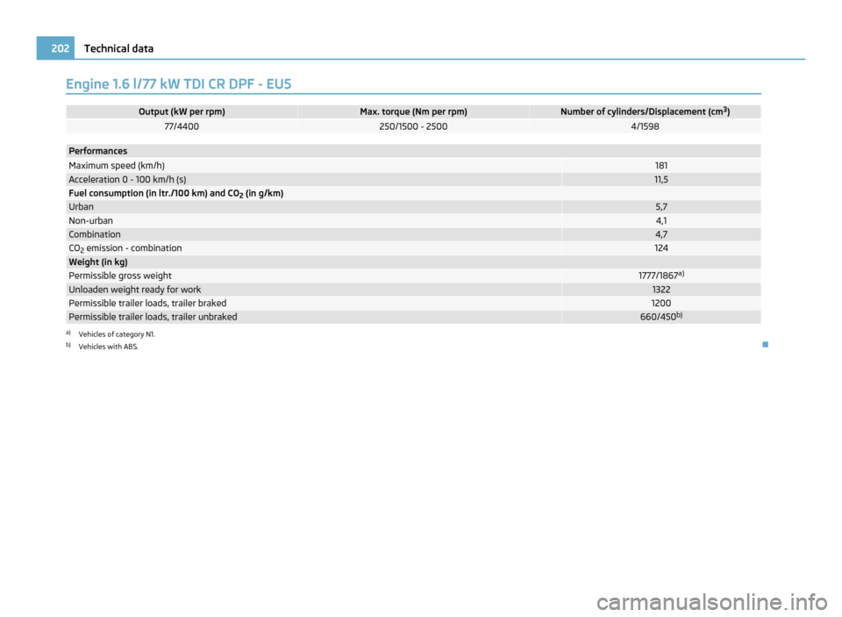Click the 'CO2 emission - combination' label
The width and height of the screenshot is (842, 617).
coord(125,248)
